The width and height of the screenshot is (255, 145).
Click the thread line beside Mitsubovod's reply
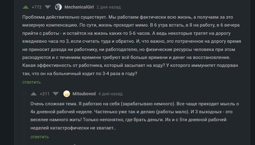tap(24, 119)
